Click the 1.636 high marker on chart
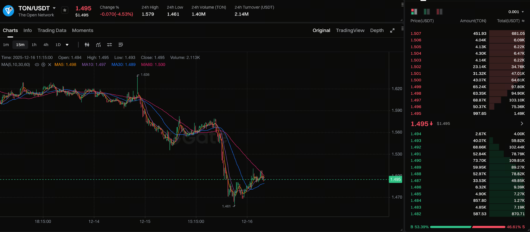530x232 pixels. pyautogui.click(x=145, y=75)
